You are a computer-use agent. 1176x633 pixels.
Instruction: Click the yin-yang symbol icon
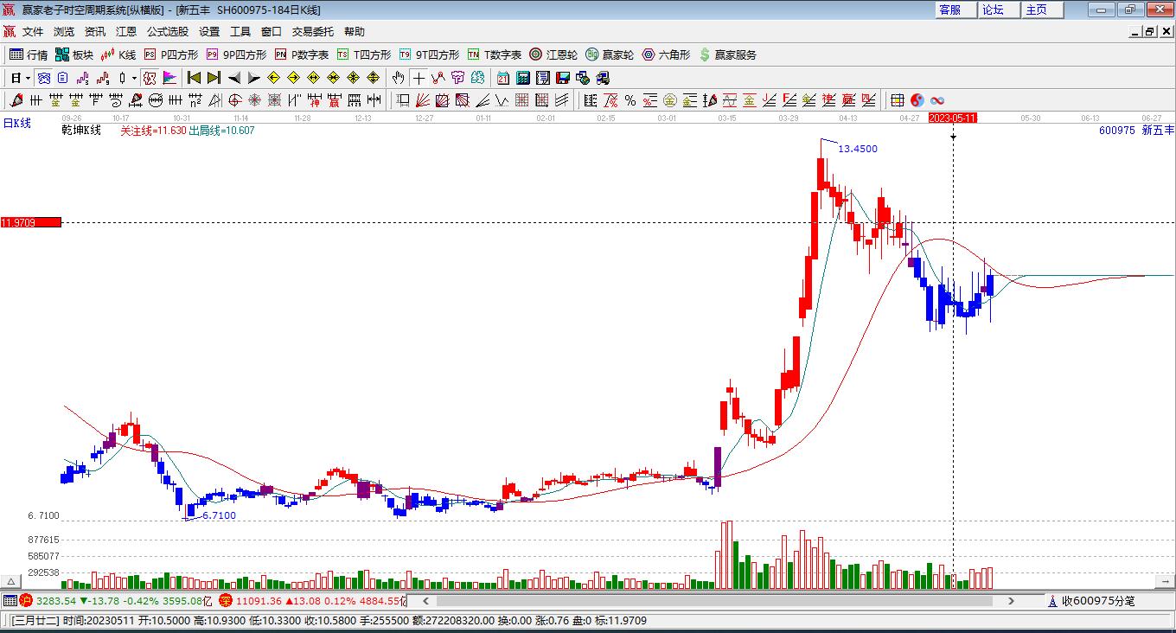tap(917, 100)
